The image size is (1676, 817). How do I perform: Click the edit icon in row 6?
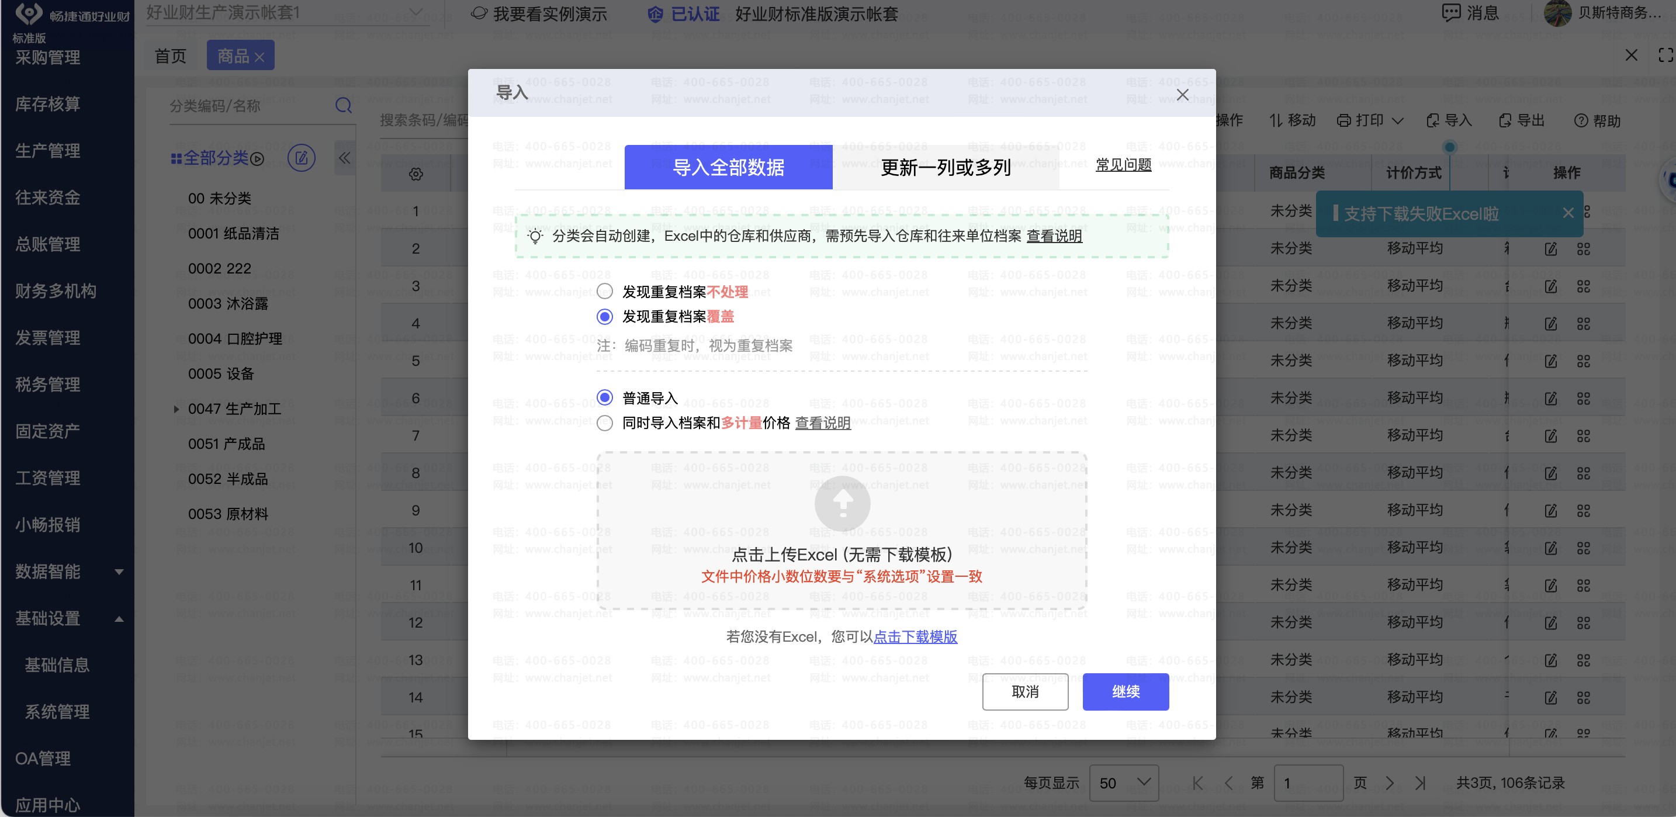point(1551,399)
